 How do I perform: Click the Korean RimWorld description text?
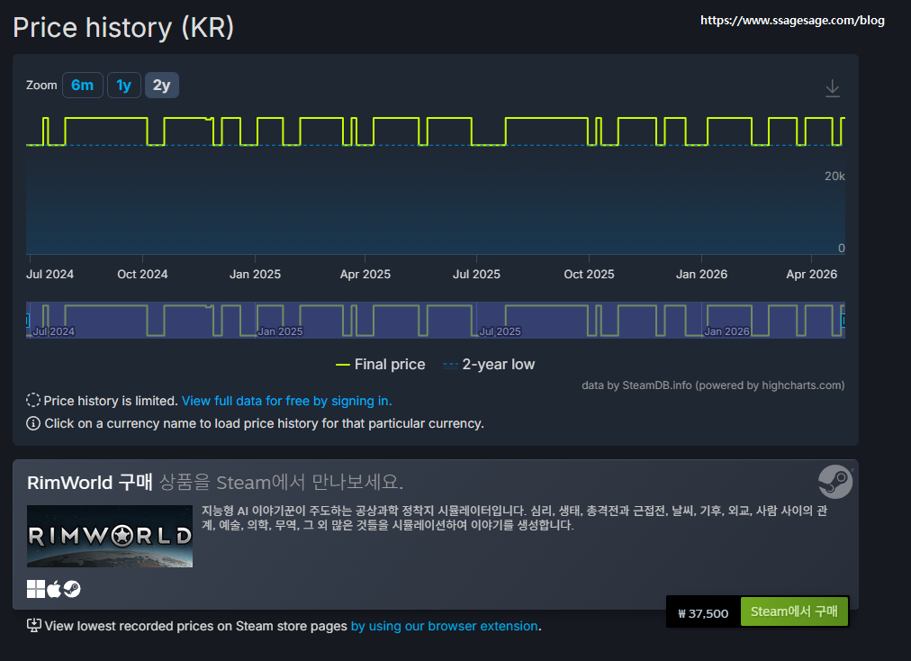tap(514, 518)
